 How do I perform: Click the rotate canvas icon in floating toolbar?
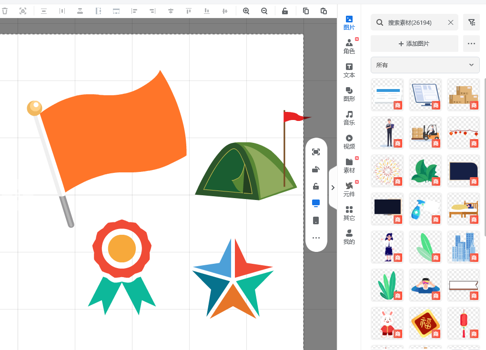pos(316,169)
